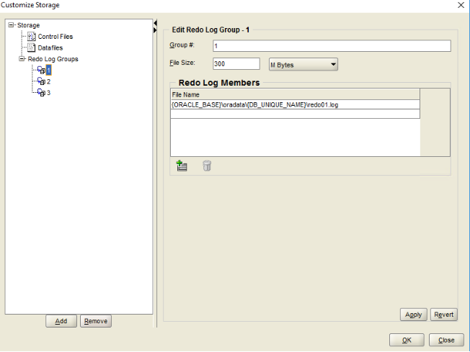Collapse the Storage tree root node
The width and height of the screenshot is (470, 352).
click(x=11, y=25)
